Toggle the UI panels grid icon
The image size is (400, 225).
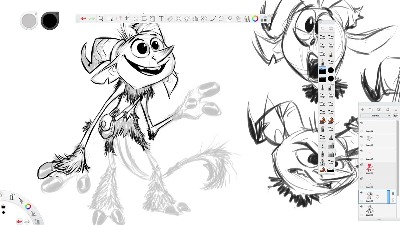(x=263, y=19)
